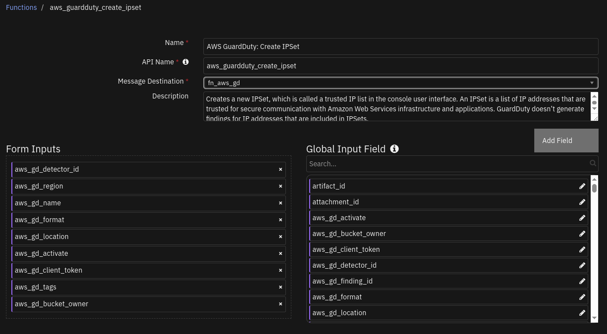Edit global field aws_gd_format pencil
607x334 pixels.
(x=582, y=297)
